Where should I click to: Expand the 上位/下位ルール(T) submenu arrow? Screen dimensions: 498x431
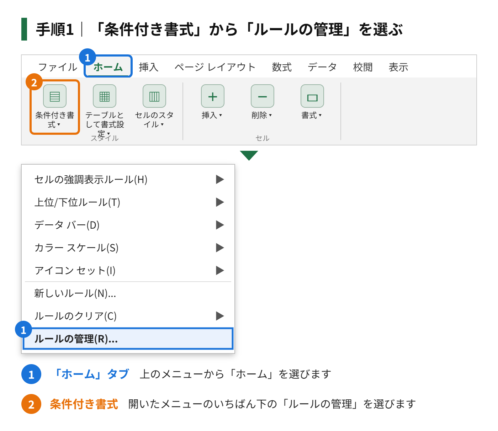coord(220,202)
